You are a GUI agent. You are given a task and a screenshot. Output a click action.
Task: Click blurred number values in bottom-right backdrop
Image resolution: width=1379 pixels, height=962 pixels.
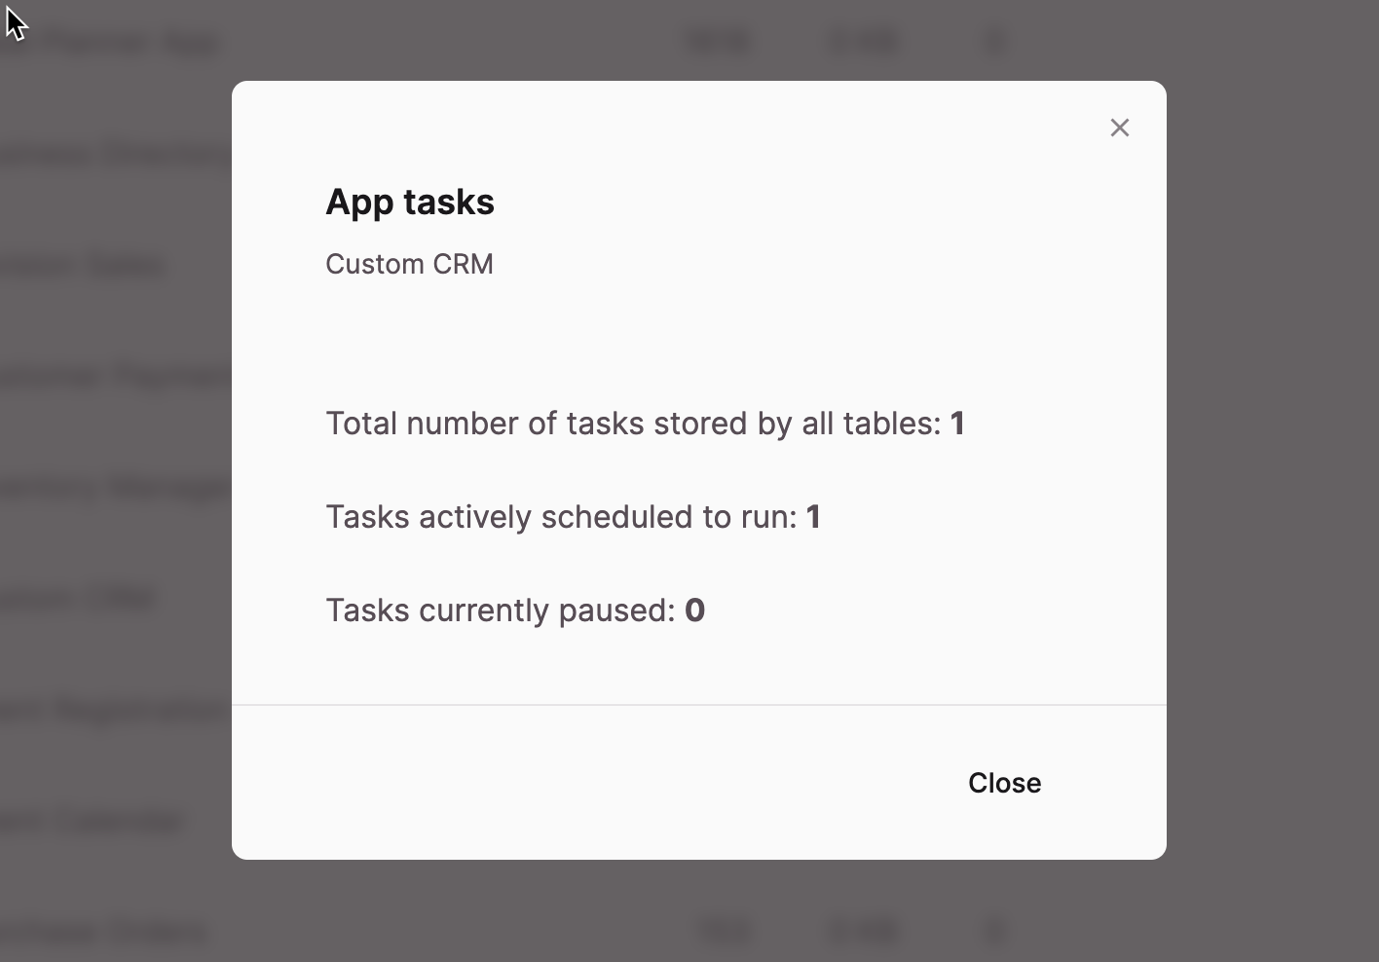[x=847, y=932]
